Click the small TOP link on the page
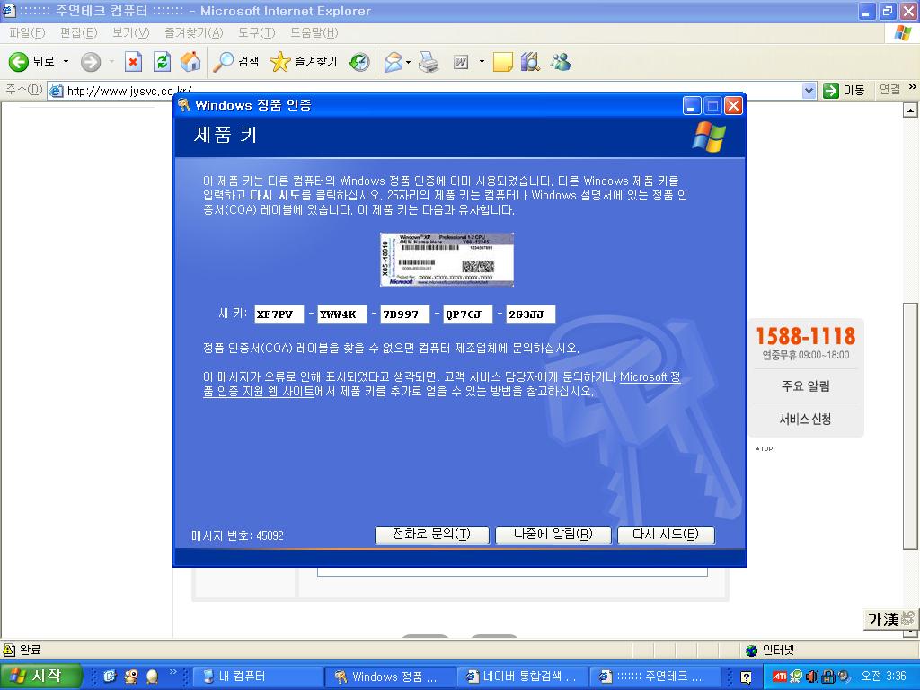The width and height of the screenshot is (920, 690). click(765, 449)
